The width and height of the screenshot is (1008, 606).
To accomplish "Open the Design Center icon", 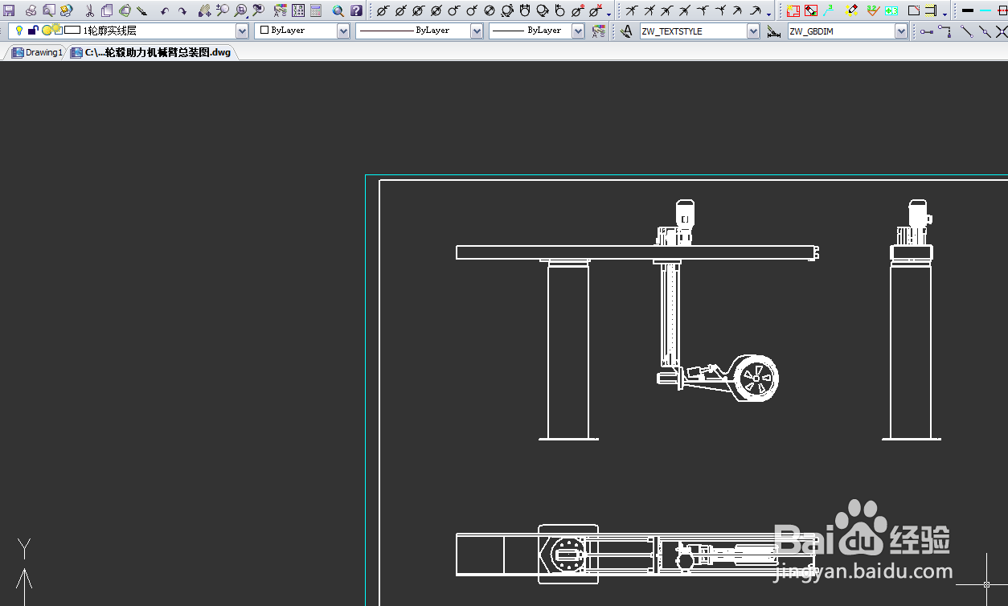I will pos(298,10).
